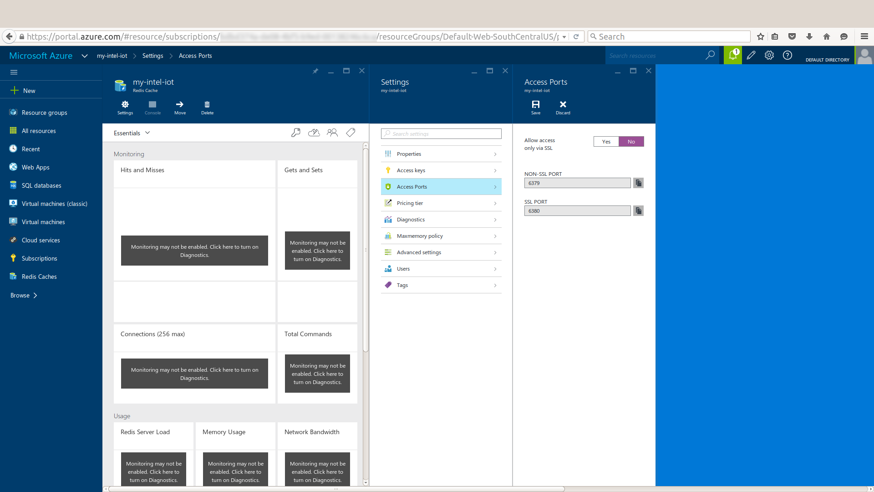Click the Search settings input field
This screenshot has width=874, height=492.
[x=441, y=134]
